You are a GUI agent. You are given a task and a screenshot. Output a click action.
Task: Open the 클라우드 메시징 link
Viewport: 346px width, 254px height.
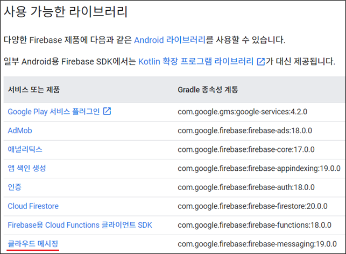pos(33,244)
